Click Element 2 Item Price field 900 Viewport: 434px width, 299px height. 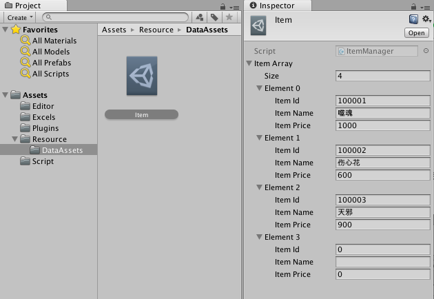(383, 225)
